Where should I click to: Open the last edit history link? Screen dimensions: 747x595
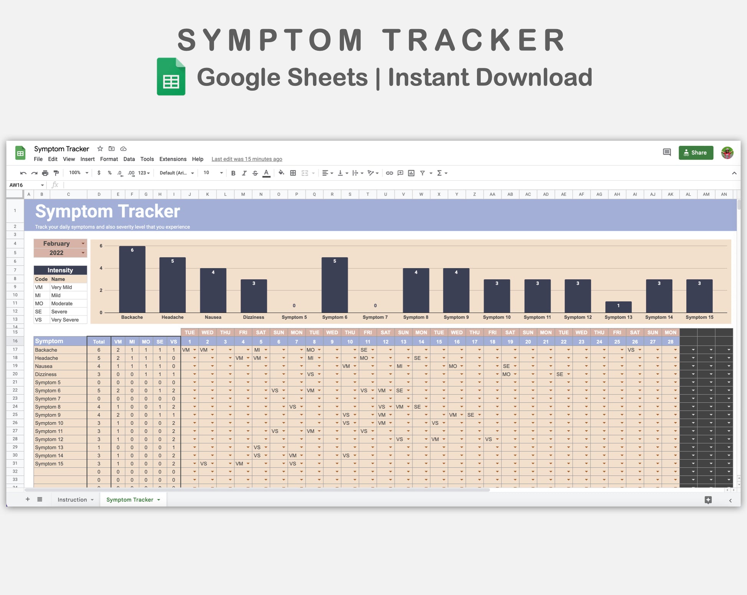point(246,159)
